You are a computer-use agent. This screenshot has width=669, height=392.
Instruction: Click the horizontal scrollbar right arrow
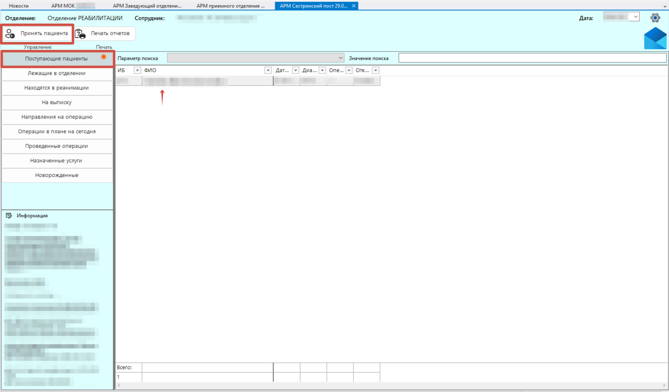click(x=664, y=385)
